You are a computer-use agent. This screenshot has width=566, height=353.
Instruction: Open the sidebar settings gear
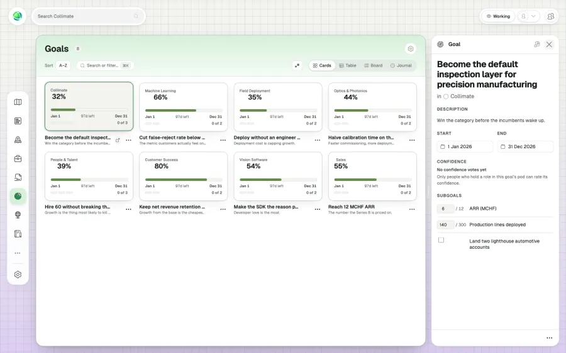[18, 274]
